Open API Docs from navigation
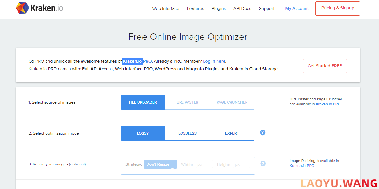 (x=242, y=9)
